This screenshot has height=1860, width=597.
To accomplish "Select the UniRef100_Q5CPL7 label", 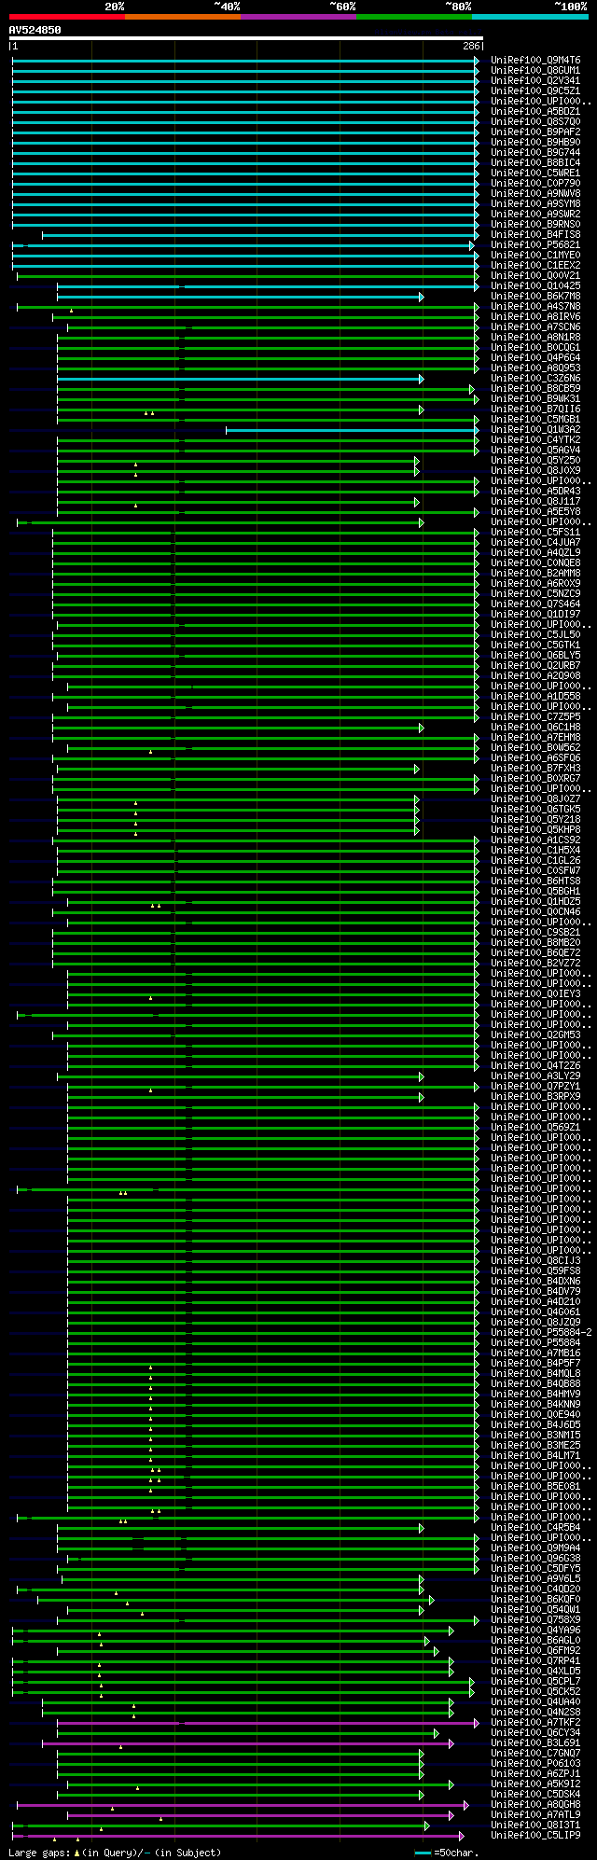I will (x=535, y=1682).
